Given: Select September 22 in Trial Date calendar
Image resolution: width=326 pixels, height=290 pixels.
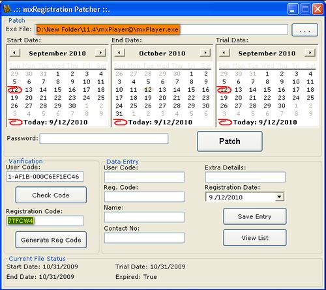Looking at the screenshot, I should (x=267, y=98).
